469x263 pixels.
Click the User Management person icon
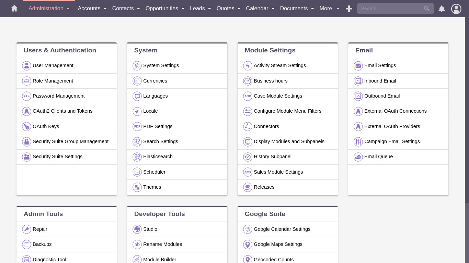click(26, 66)
